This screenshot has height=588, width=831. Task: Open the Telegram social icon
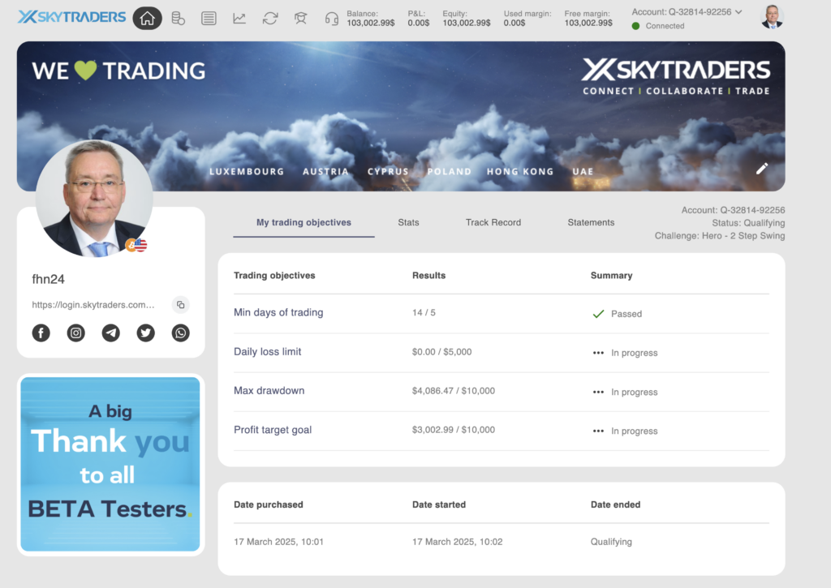click(x=110, y=333)
